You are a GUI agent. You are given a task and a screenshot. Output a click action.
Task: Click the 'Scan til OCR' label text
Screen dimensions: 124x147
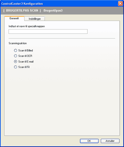point(25,56)
